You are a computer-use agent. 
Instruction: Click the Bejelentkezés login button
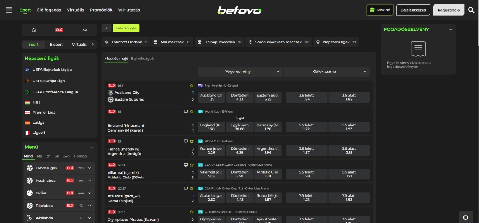coord(413,10)
